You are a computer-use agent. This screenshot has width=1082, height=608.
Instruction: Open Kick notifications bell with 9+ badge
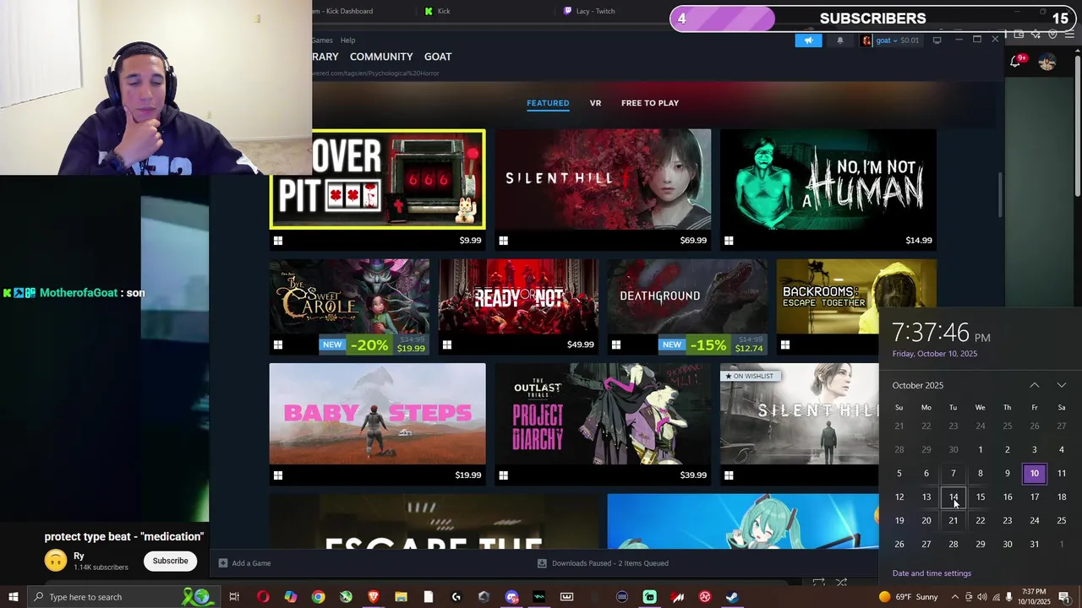point(1017,62)
